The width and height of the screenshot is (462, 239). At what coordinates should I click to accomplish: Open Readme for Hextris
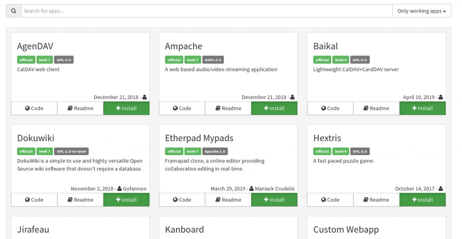[x=377, y=200]
